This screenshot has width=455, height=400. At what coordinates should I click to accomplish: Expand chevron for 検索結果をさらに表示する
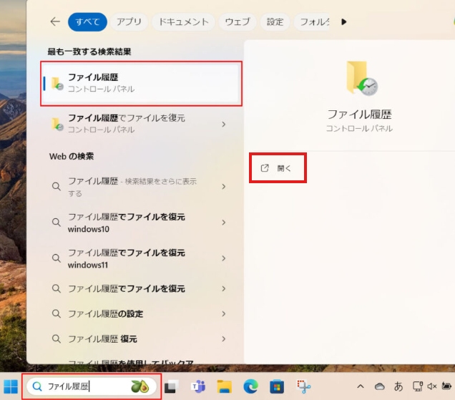click(x=223, y=186)
